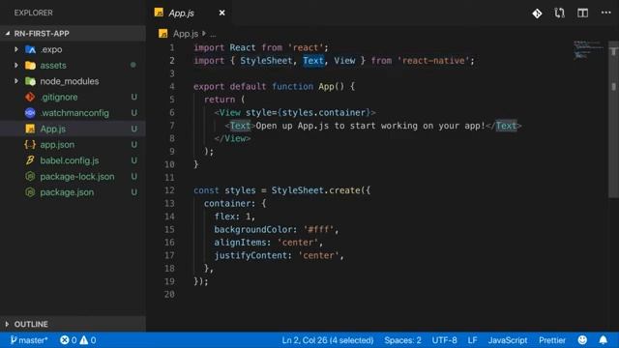Open problems via errors count in status bar

tap(69, 340)
